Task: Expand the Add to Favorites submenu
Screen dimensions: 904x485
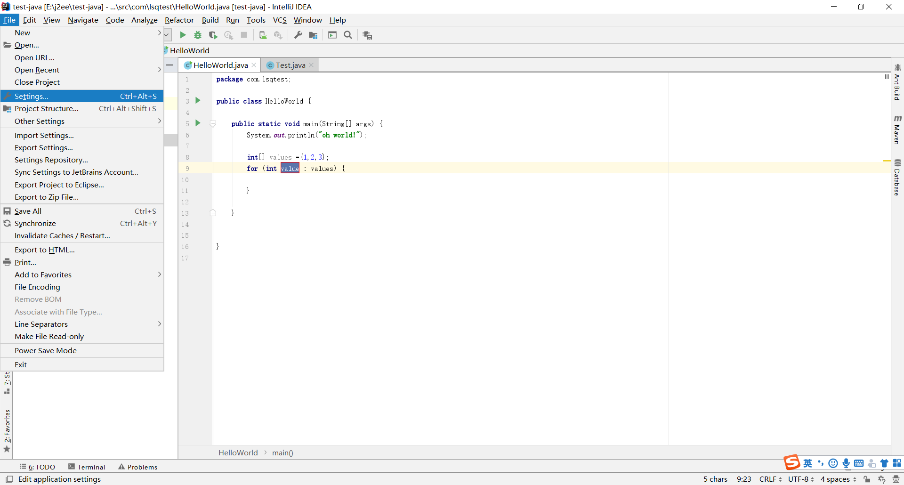Action: [82, 275]
